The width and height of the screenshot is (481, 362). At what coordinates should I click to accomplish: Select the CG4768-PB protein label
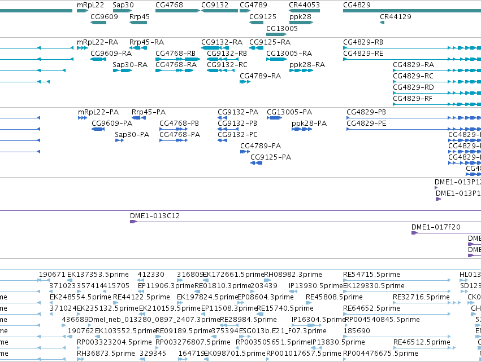[179, 123]
